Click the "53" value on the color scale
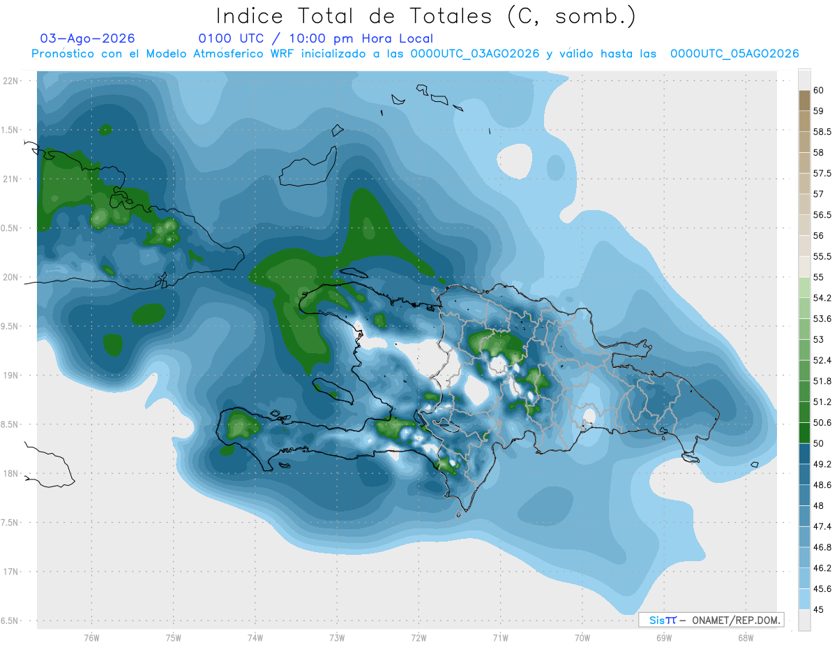 tap(819, 340)
